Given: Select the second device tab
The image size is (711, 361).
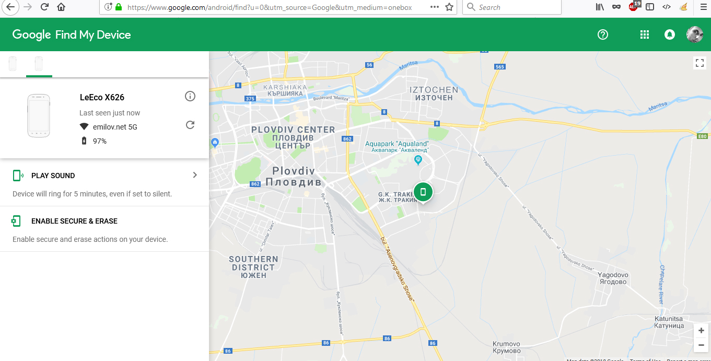Looking at the screenshot, I should [x=39, y=64].
